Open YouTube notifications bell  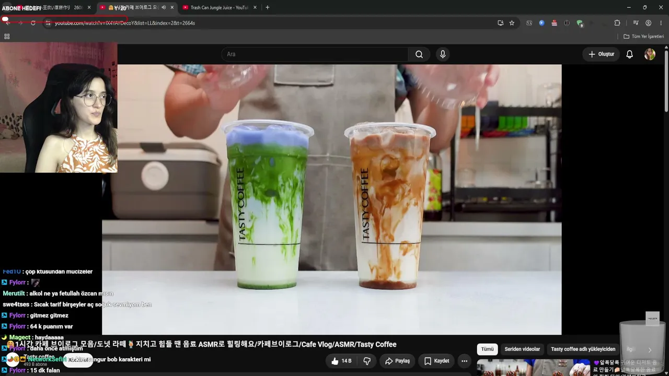pyautogui.click(x=629, y=54)
